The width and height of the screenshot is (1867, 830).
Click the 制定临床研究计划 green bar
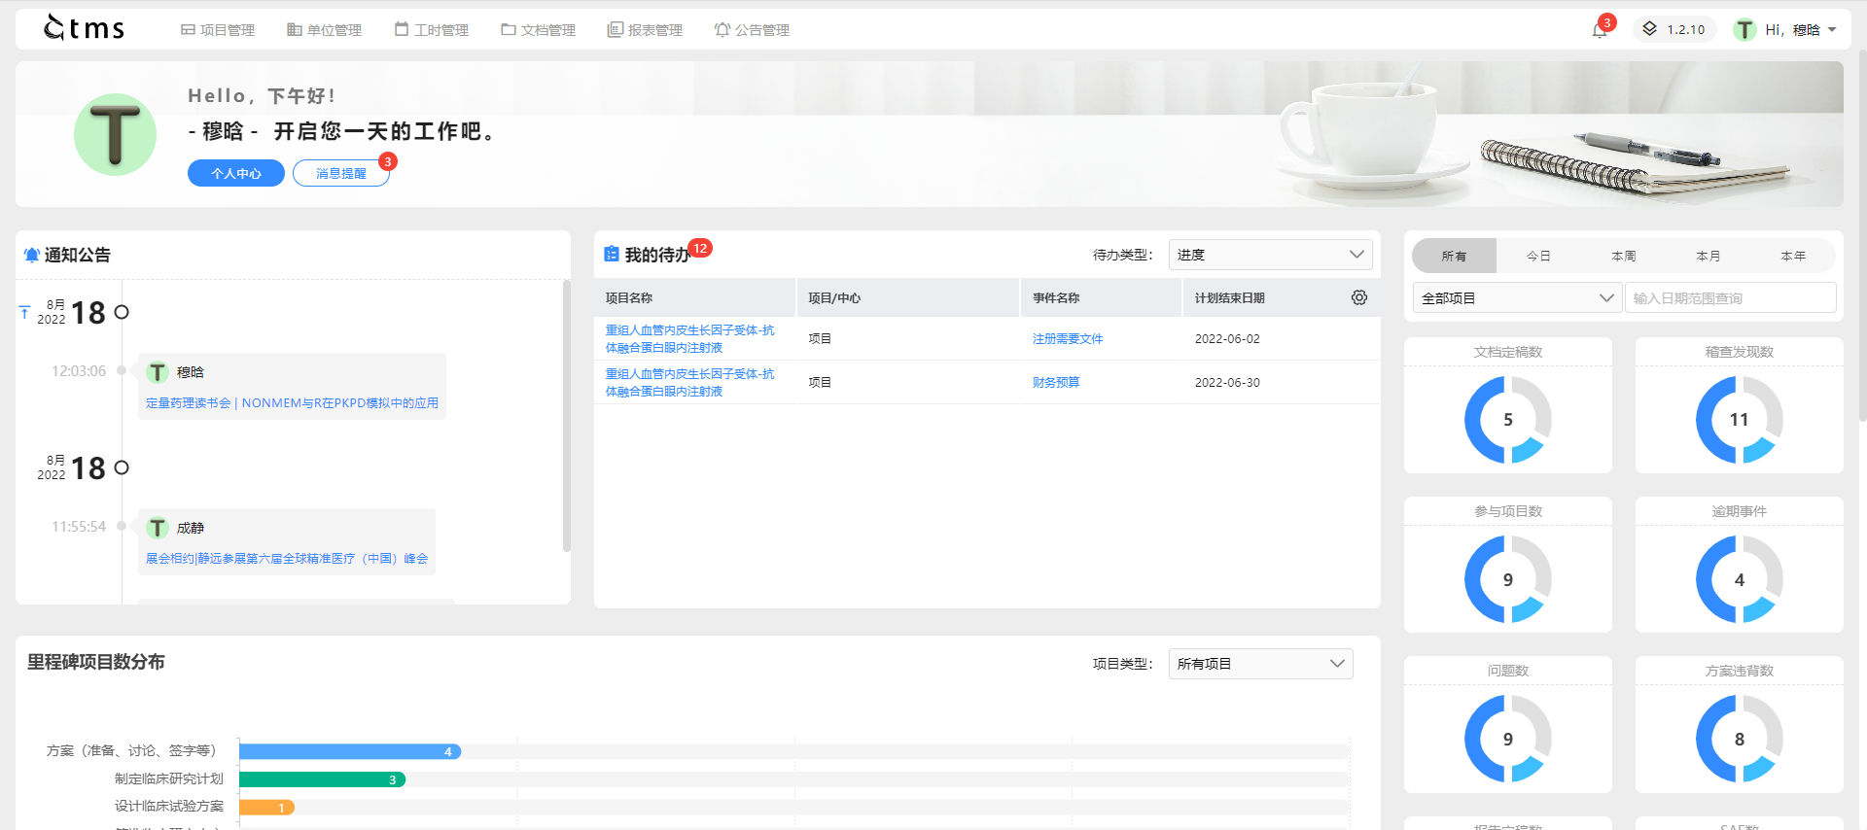[322, 779]
